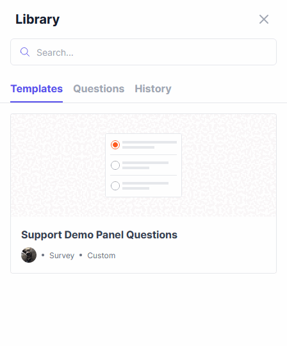287x346 pixels.
Task: Click the Custom label on the card
Action: [101, 256]
